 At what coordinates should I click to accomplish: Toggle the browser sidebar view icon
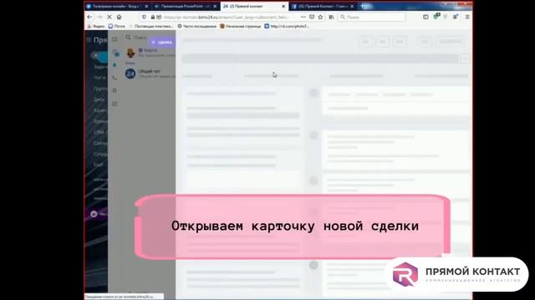(x=425, y=17)
